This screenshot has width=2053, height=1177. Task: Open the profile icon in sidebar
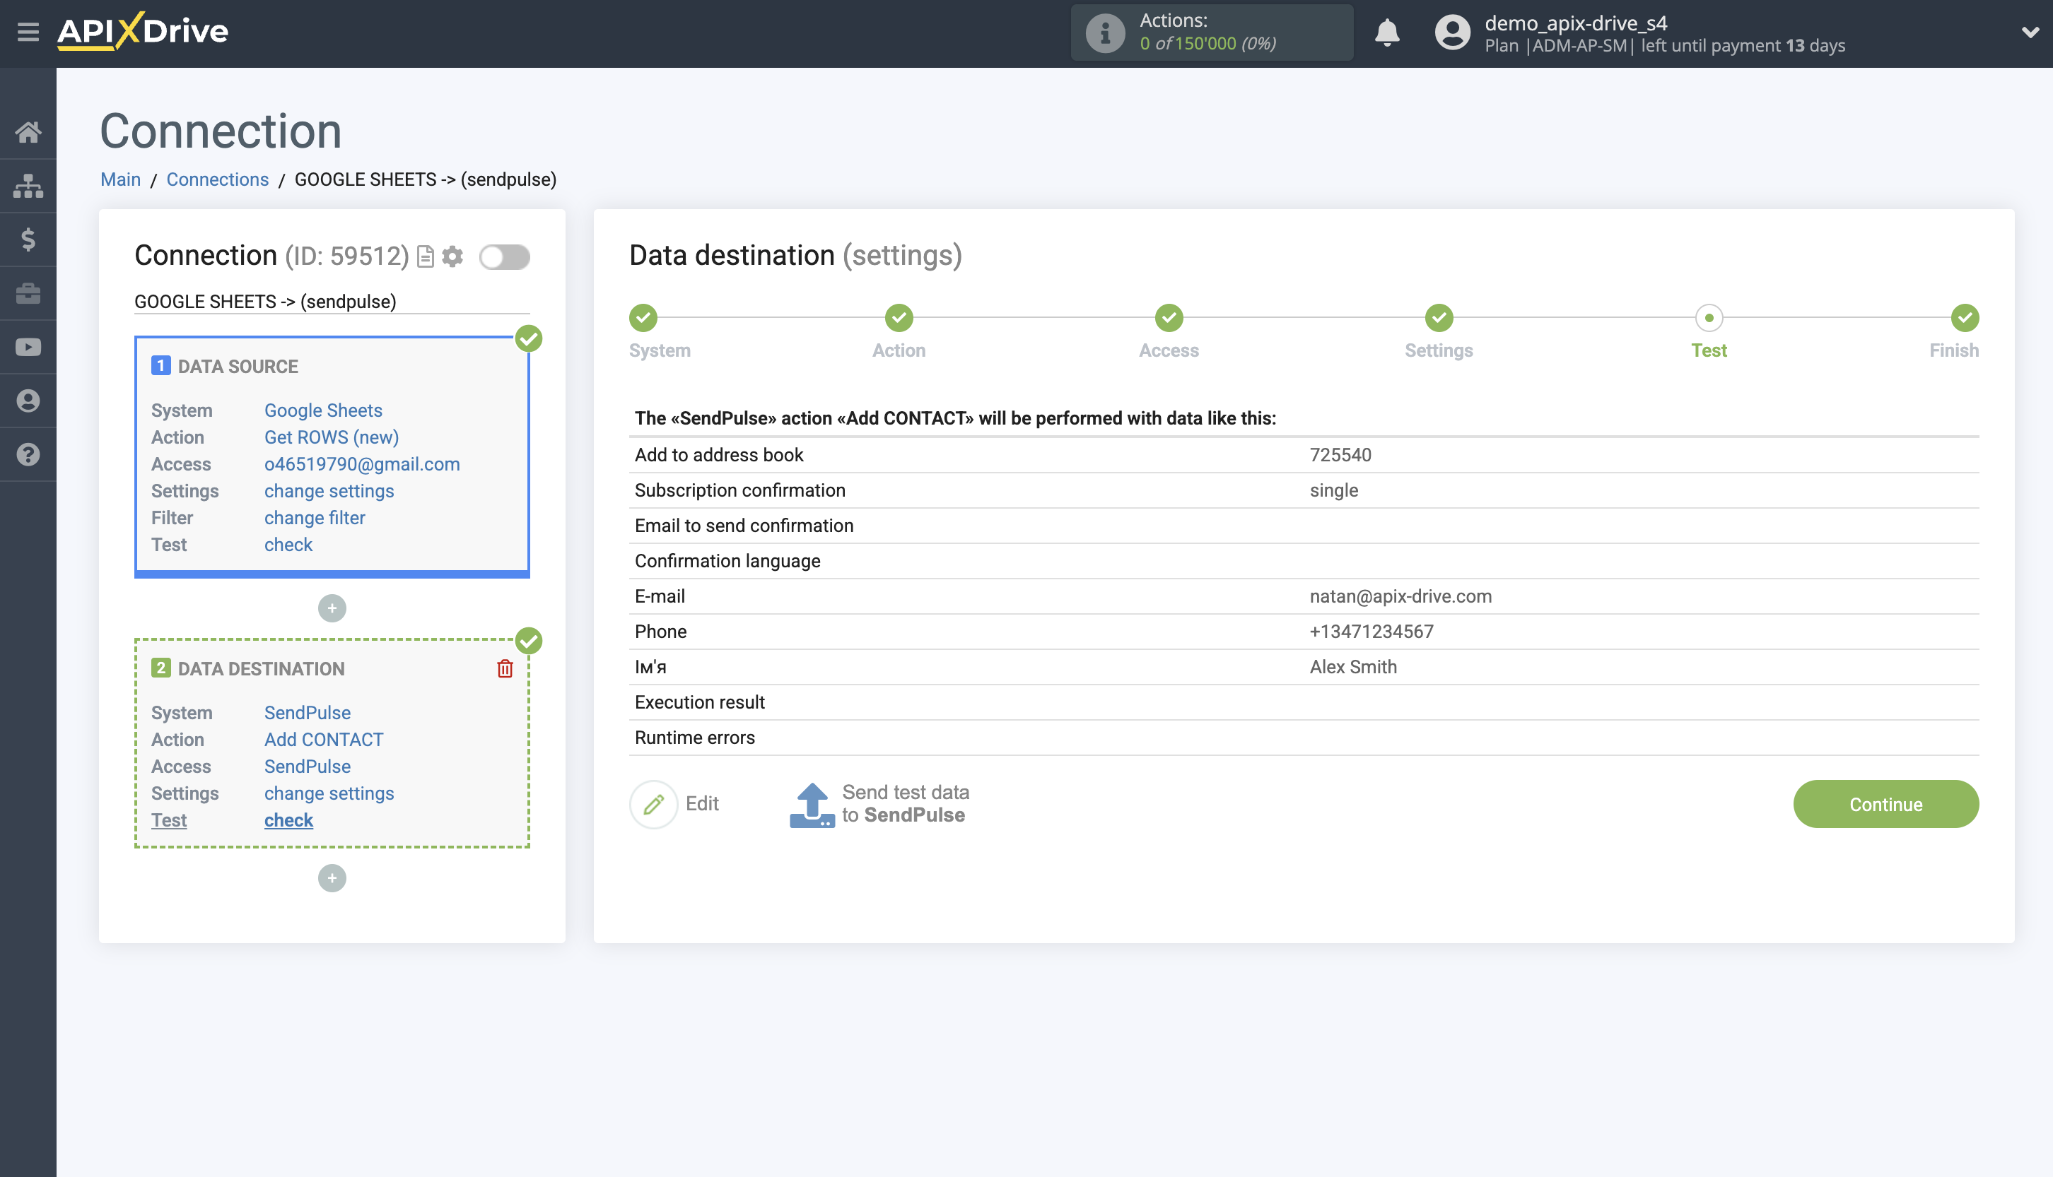[28, 401]
